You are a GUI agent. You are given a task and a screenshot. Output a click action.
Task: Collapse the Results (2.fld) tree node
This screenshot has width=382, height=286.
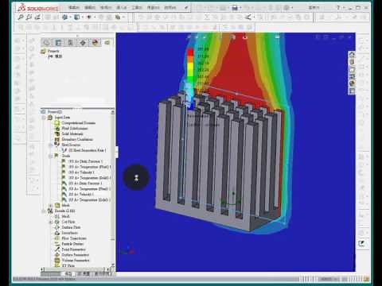44,211
